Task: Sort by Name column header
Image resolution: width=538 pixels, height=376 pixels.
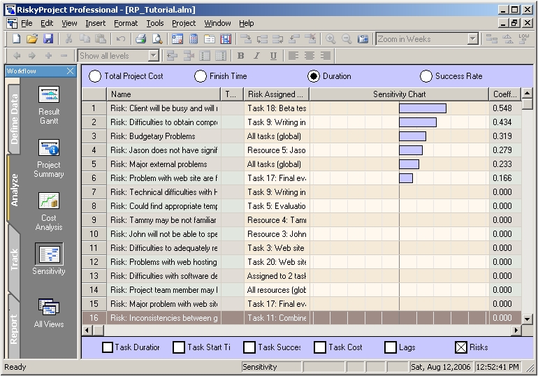Action: 163,94
